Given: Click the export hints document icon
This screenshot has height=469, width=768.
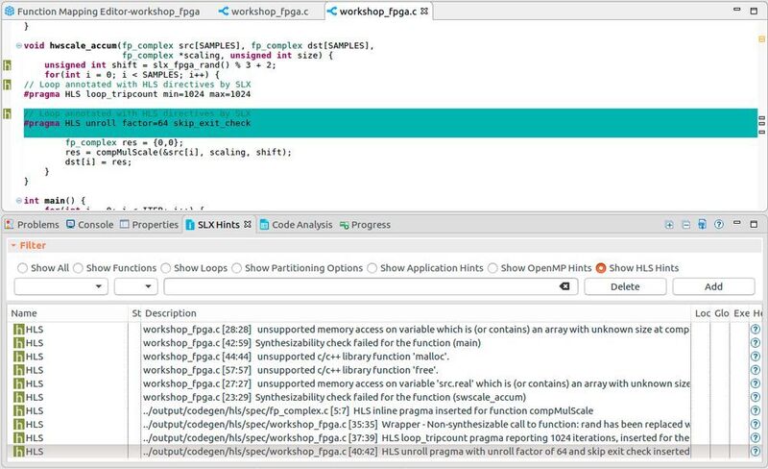Looking at the screenshot, I should pyautogui.click(x=702, y=225).
